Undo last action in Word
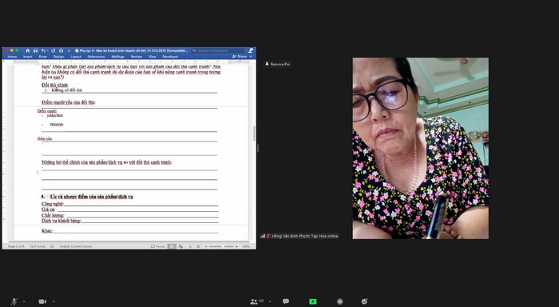Screen dimensions: 559x307 [x=43, y=50]
